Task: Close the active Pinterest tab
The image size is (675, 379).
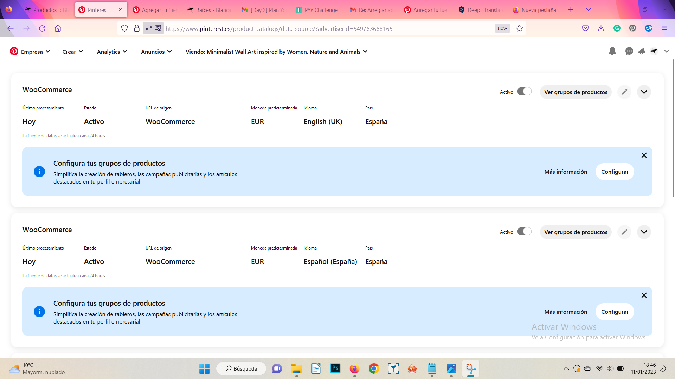Action: coord(120,10)
